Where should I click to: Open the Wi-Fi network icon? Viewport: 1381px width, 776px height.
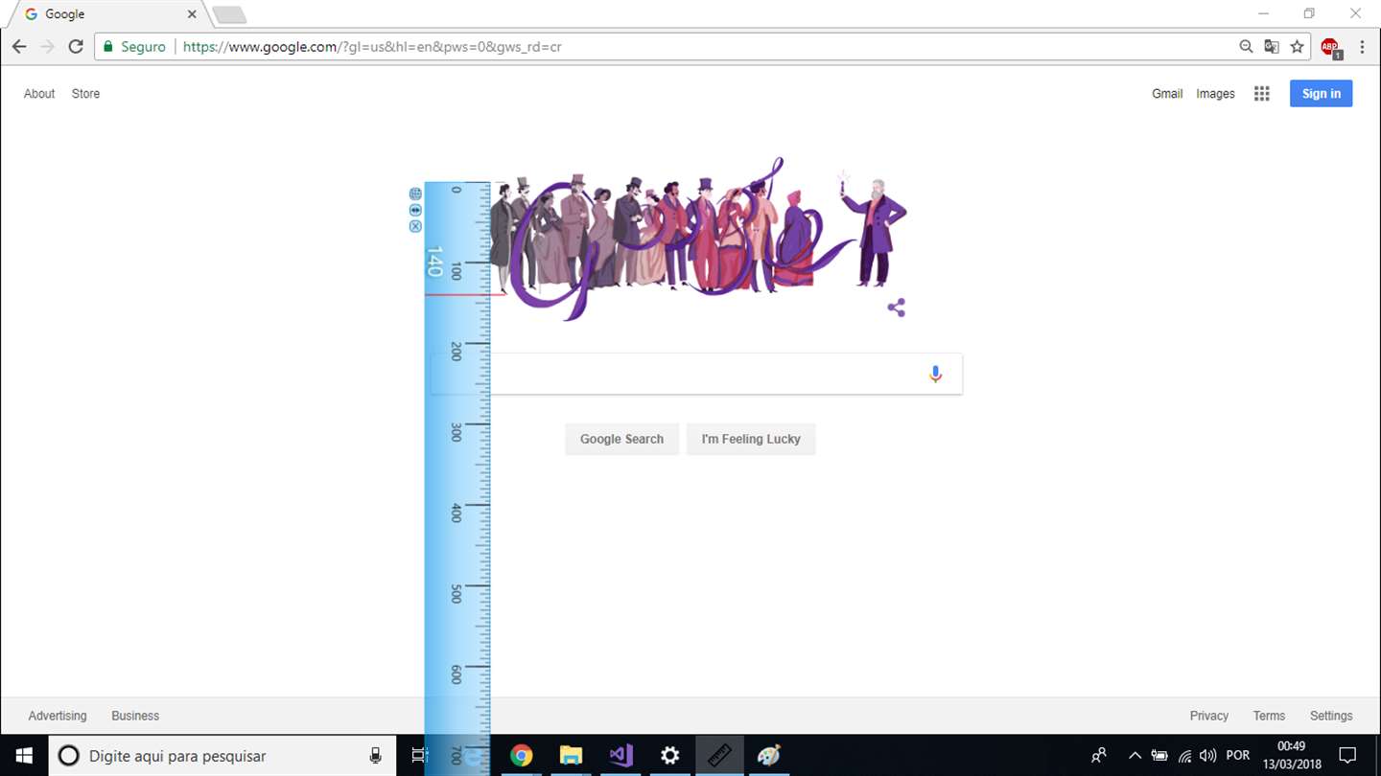pos(1185,756)
